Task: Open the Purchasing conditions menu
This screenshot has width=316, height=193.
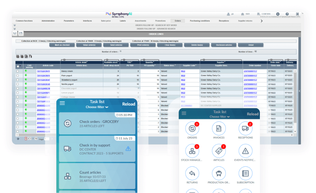Action: (x=200, y=21)
